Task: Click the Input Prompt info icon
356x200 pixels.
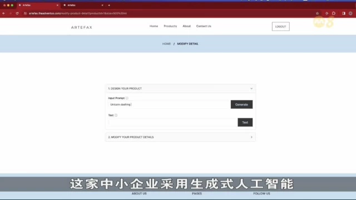Action: coord(127,98)
